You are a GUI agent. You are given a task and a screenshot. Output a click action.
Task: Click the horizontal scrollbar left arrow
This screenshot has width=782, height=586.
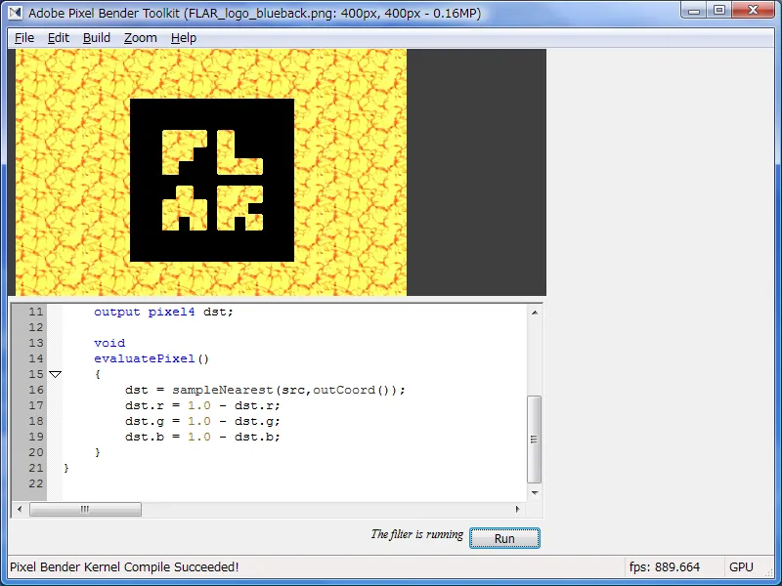(x=20, y=509)
